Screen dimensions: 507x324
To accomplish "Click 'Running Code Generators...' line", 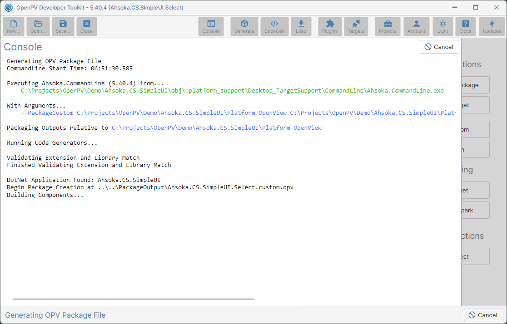I will point(52,143).
